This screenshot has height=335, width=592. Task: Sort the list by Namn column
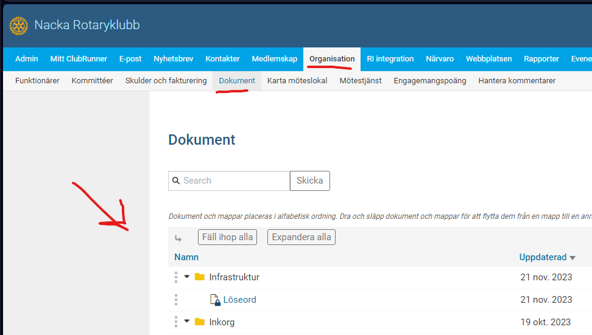click(185, 257)
